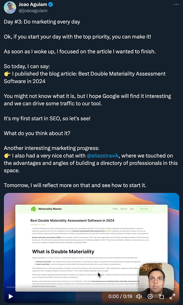
Task: Click the blog article title in video
Action: [x=72, y=220]
